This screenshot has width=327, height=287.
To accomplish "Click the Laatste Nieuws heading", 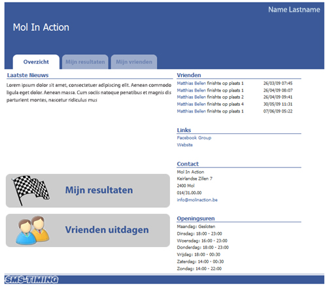I will (27, 75).
